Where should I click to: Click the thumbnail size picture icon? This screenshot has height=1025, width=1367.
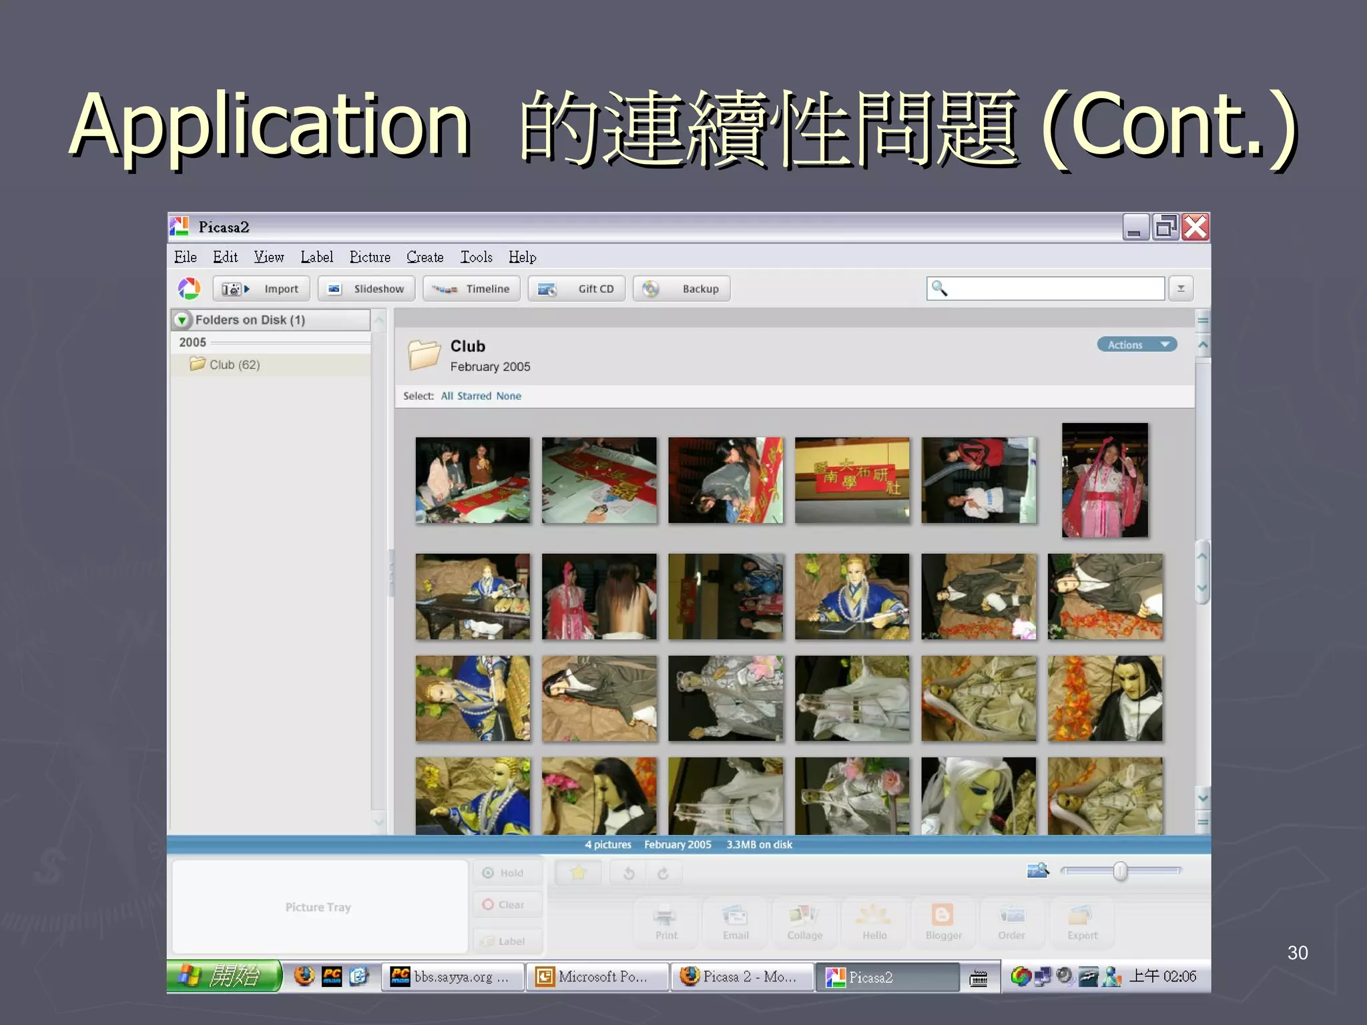(1038, 870)
